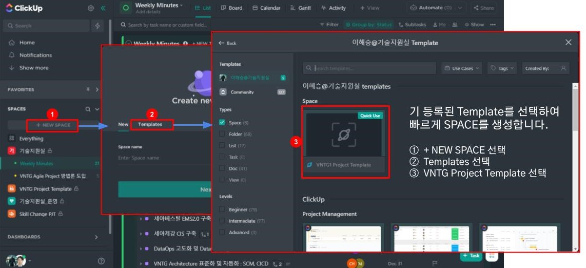The height and width of the screenshot is (268, 586).
Task: Open ClickUp settings gear in sidebar
Action: tap(91, 8)
